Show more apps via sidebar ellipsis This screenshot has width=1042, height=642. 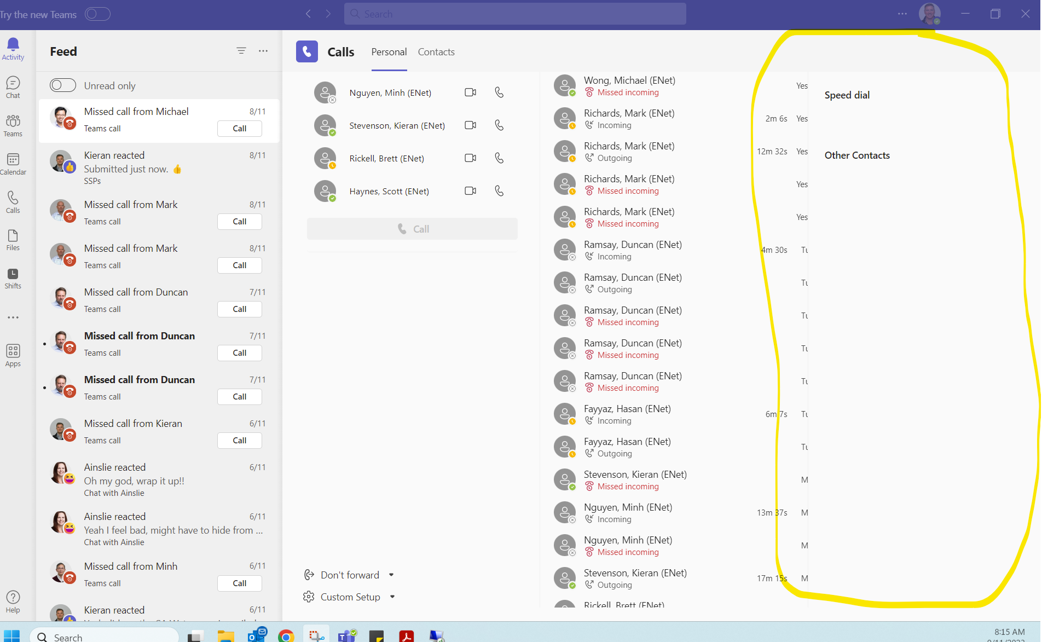[x=13, y=317]
